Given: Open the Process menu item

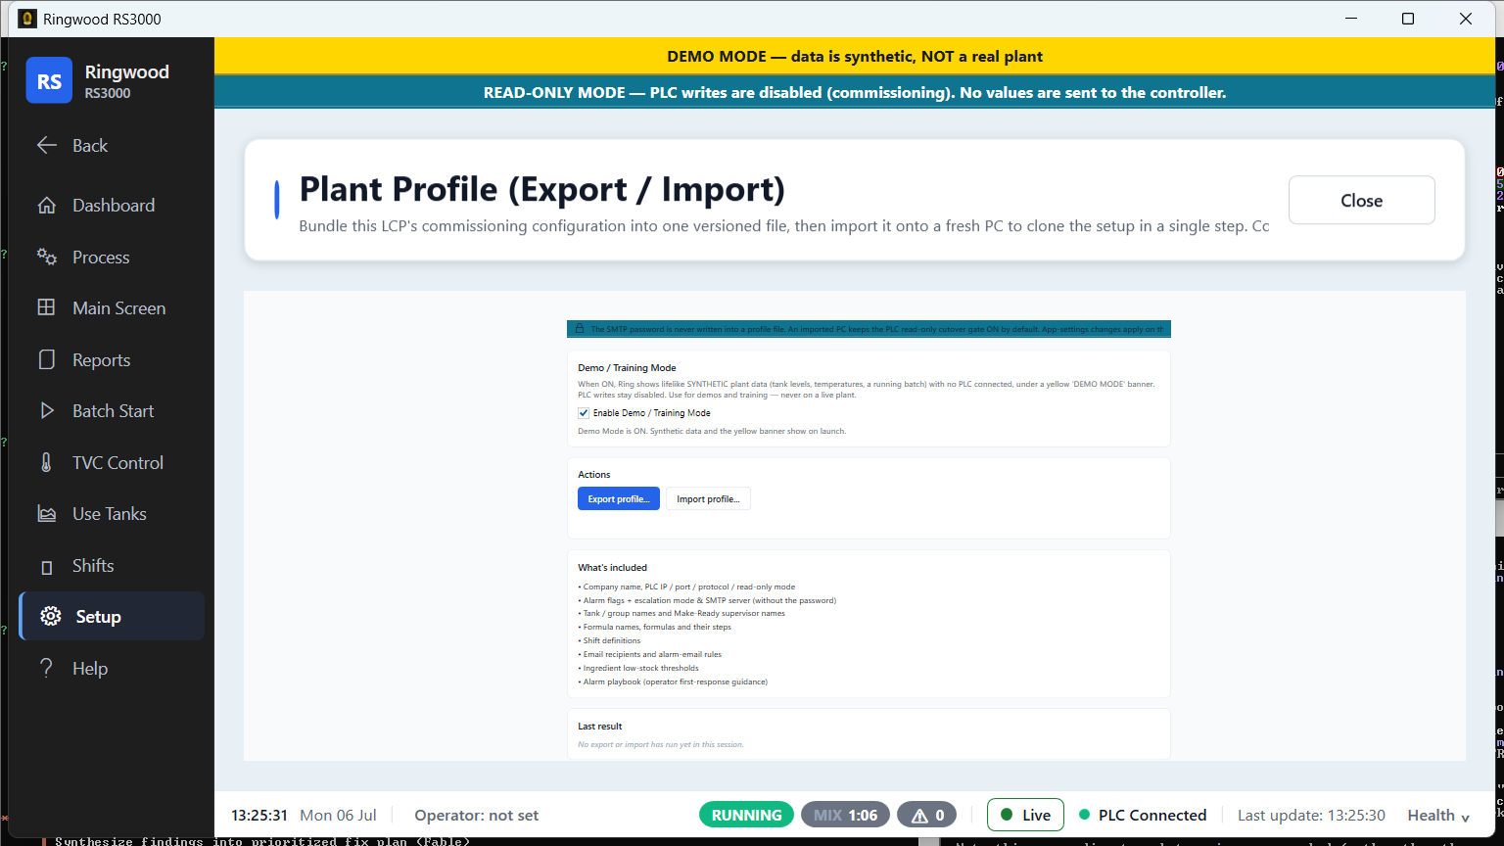Looking at the screenshot, I should (x=101, y=257).
